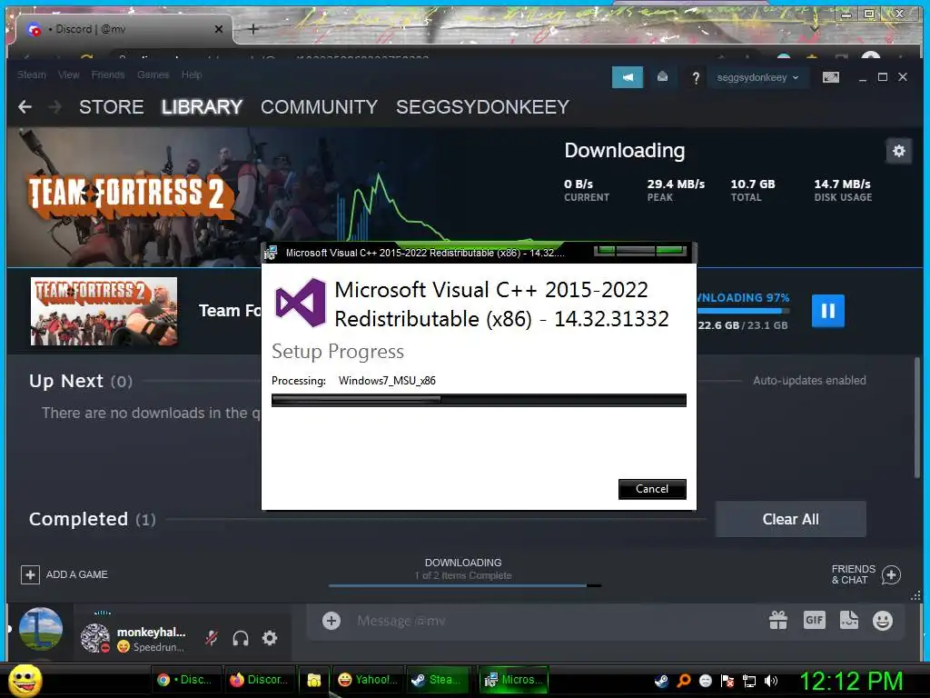Switch to Yahoo taskbar item

[x=367, y=680]
